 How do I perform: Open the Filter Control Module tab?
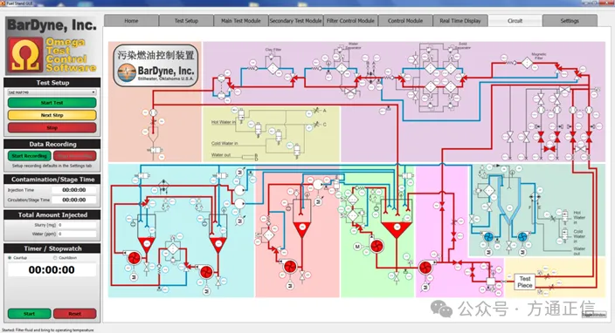(x=350, y=21)
